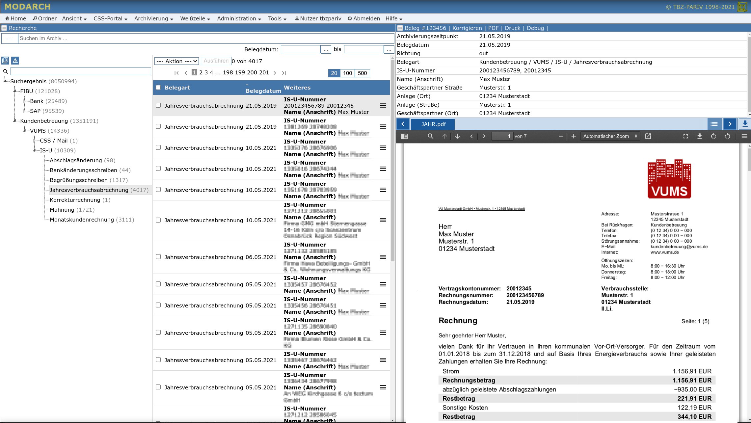Viewport: 751px width, 423px height.
Task: Check the first 05.05.2021 row
Action: pyautogui.click(x=158, y=284)
